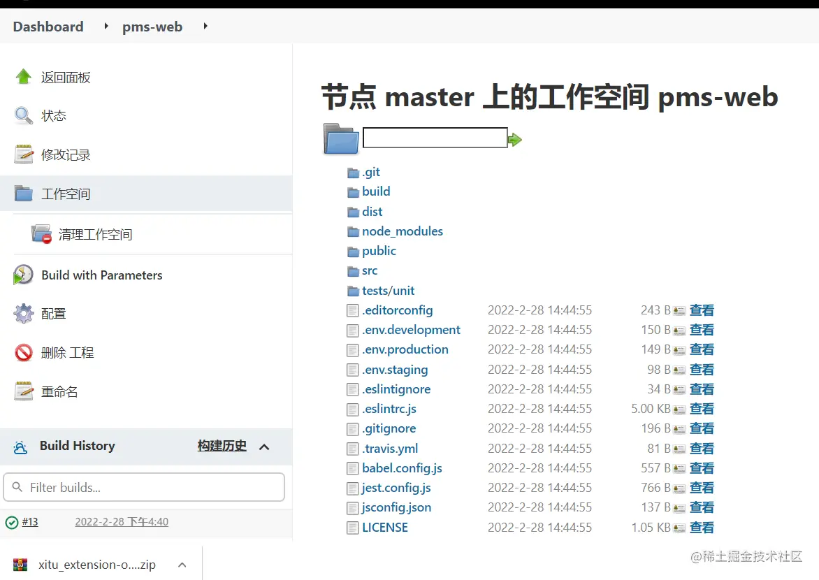Expand the breadcrumb arrow after pms-web
The width and height of the screenshot is (819, 580).
tap(205, 26)
